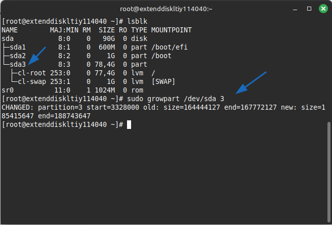Close the terminal window

(323, 9)
